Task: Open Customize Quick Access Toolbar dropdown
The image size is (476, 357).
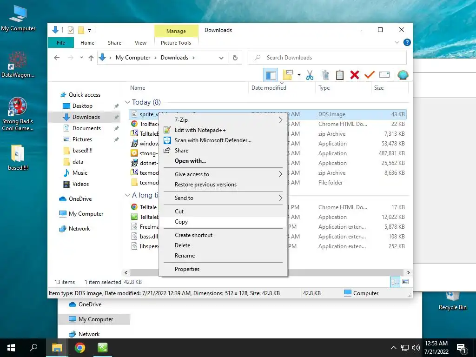Action: coord(90,30)
